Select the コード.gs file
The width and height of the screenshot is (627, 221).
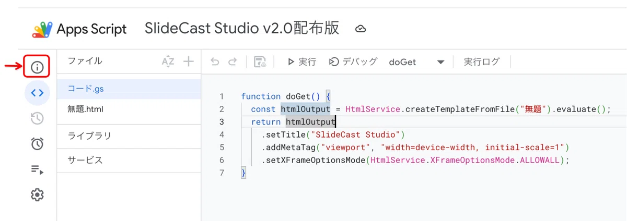[x=129, y=89]
